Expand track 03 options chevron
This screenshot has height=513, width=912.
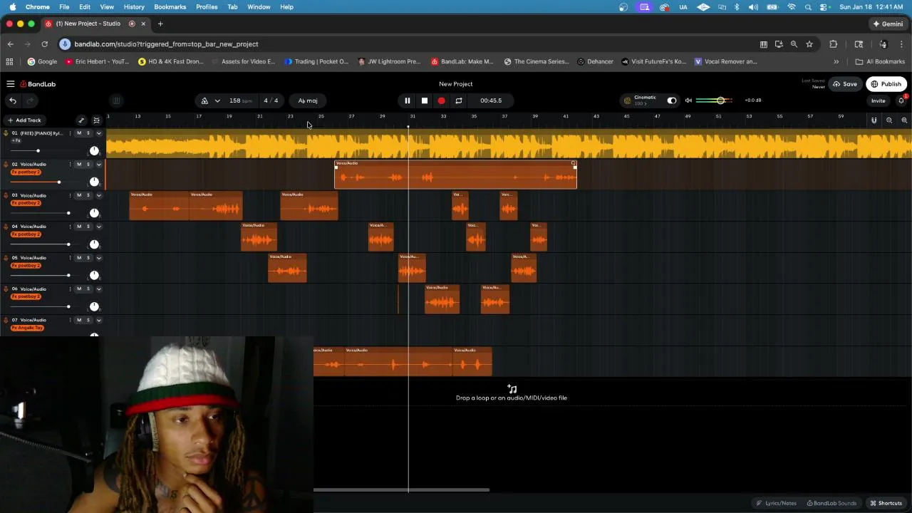tap(98, 195)
